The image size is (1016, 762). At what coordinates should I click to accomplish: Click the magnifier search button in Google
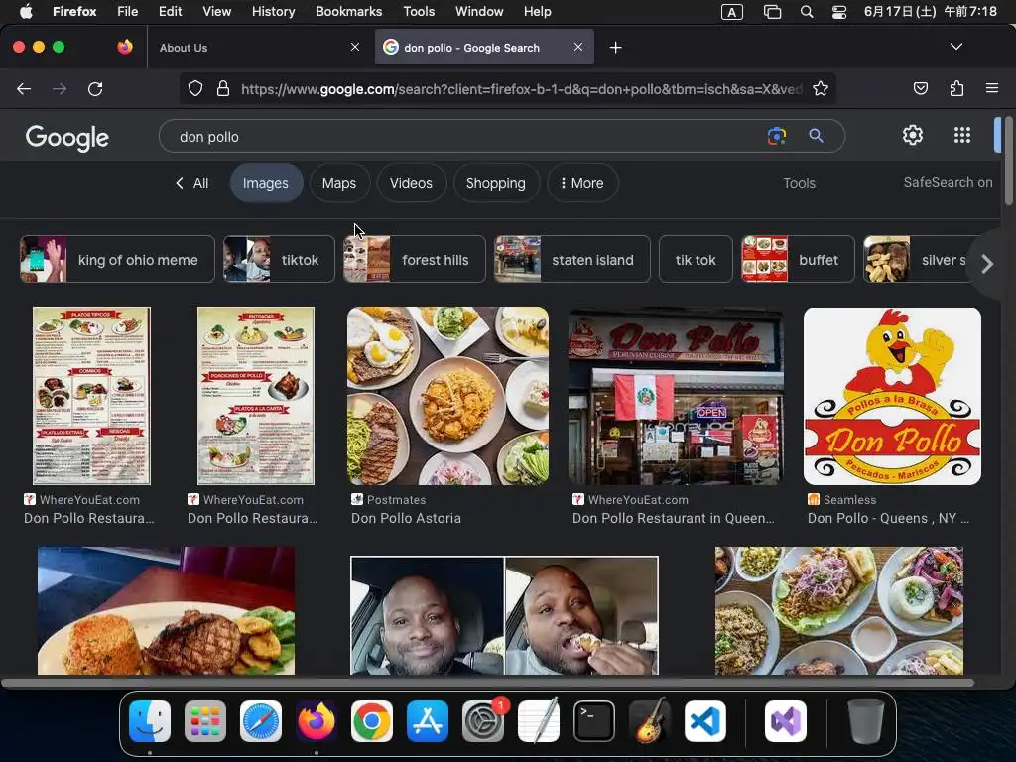click(816, 136)
